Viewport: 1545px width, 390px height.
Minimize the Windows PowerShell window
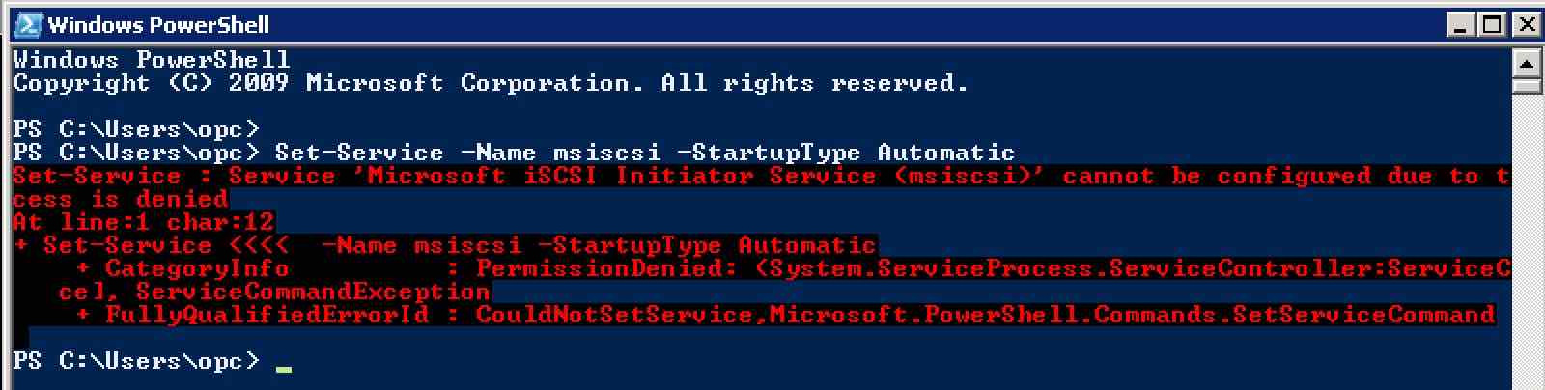point(1464,25)
